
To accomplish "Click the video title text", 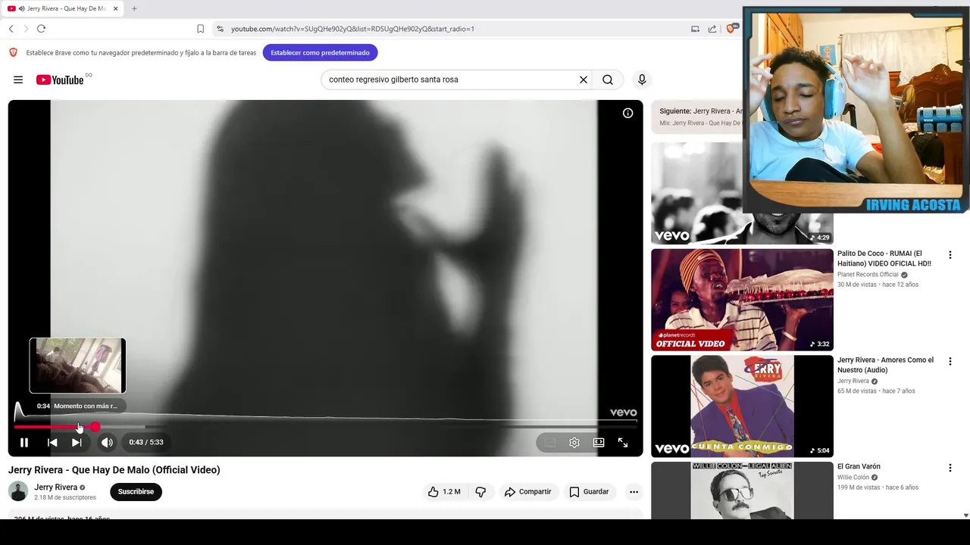I will [114, 470].
